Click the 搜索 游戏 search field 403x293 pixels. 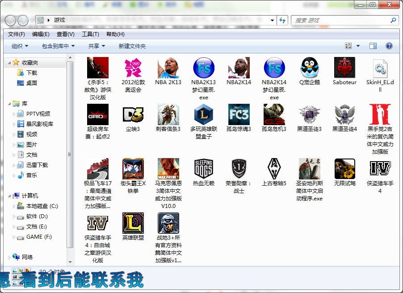340,20
